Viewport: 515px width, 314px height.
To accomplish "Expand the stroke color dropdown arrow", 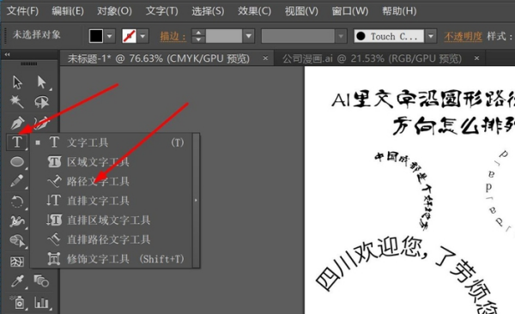I will click(x=142, y=36).
